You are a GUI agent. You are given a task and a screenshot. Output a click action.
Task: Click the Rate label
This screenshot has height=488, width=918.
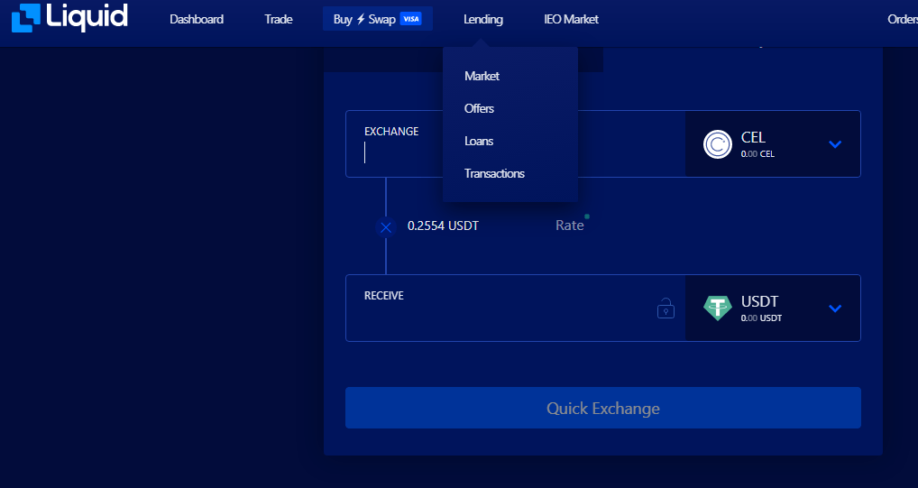pyautogui.click(x=570, y=226)
